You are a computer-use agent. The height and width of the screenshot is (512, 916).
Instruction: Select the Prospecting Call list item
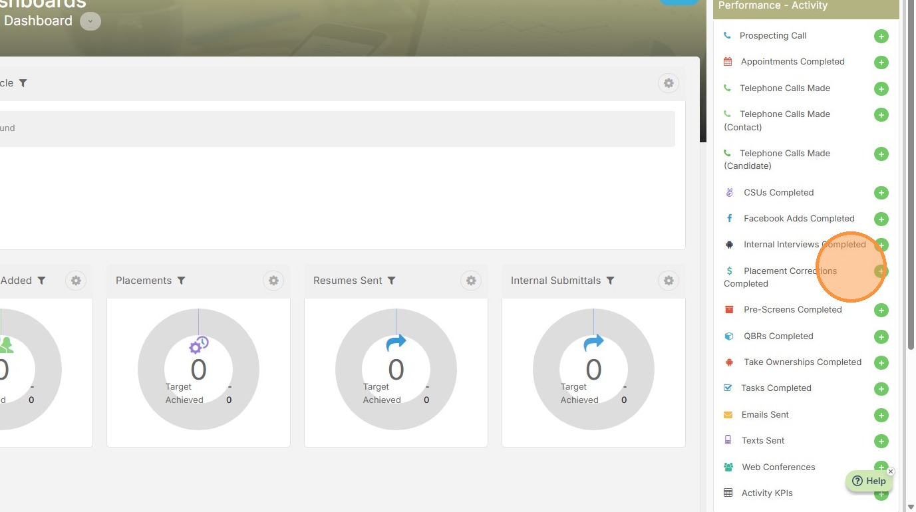pyautogui.click(x=773, y=36)
